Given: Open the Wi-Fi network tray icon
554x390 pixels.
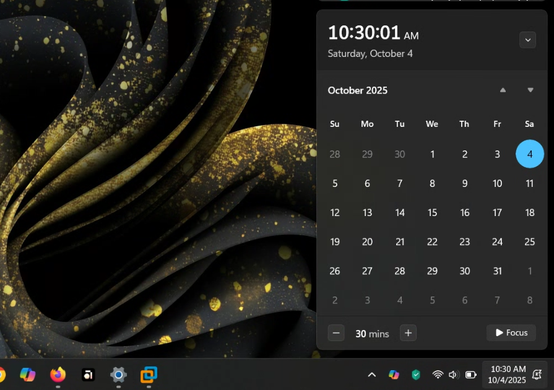Looking at the screenshot, I should [x=438, y=375].
